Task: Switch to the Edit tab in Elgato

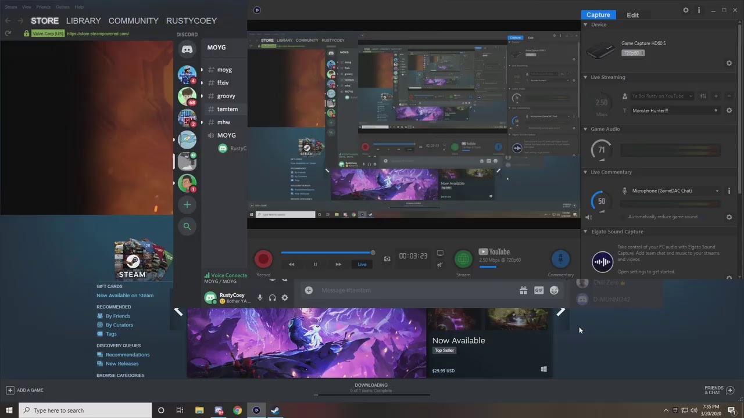Action: tap(633, 15)
